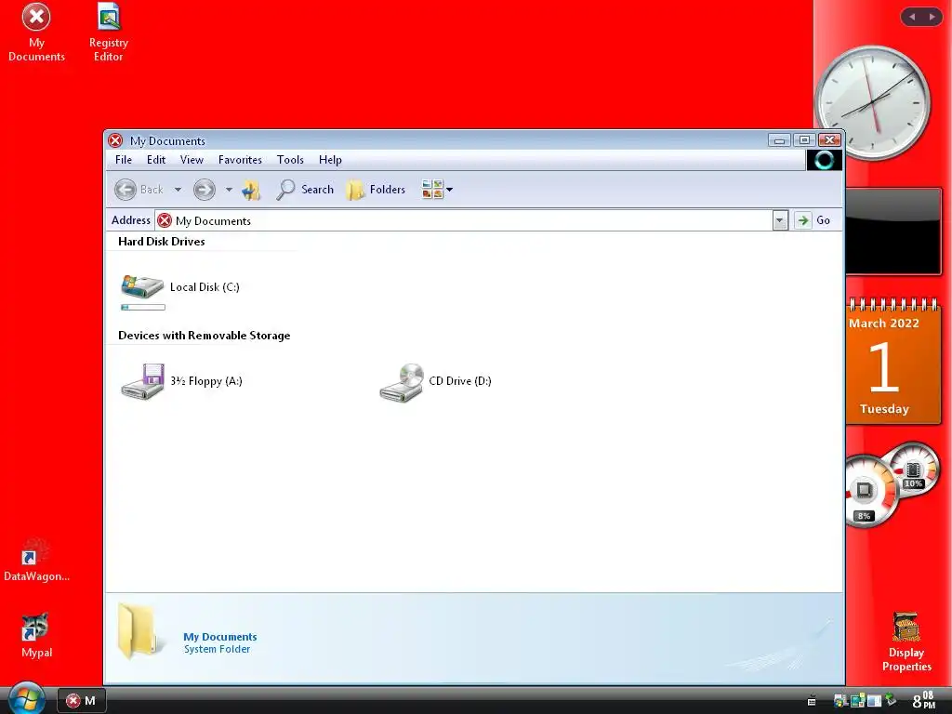Open the DataWagon desktop shortcut
Screen dimensions: 952x714
coord(36,560)
